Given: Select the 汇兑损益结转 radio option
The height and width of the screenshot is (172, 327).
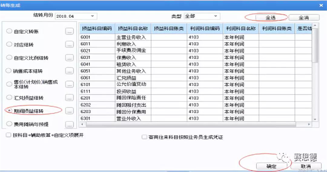Looking at the screenshot, I should (9, 97).
